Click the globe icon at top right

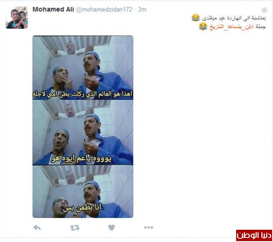click(x=264, y=10)
